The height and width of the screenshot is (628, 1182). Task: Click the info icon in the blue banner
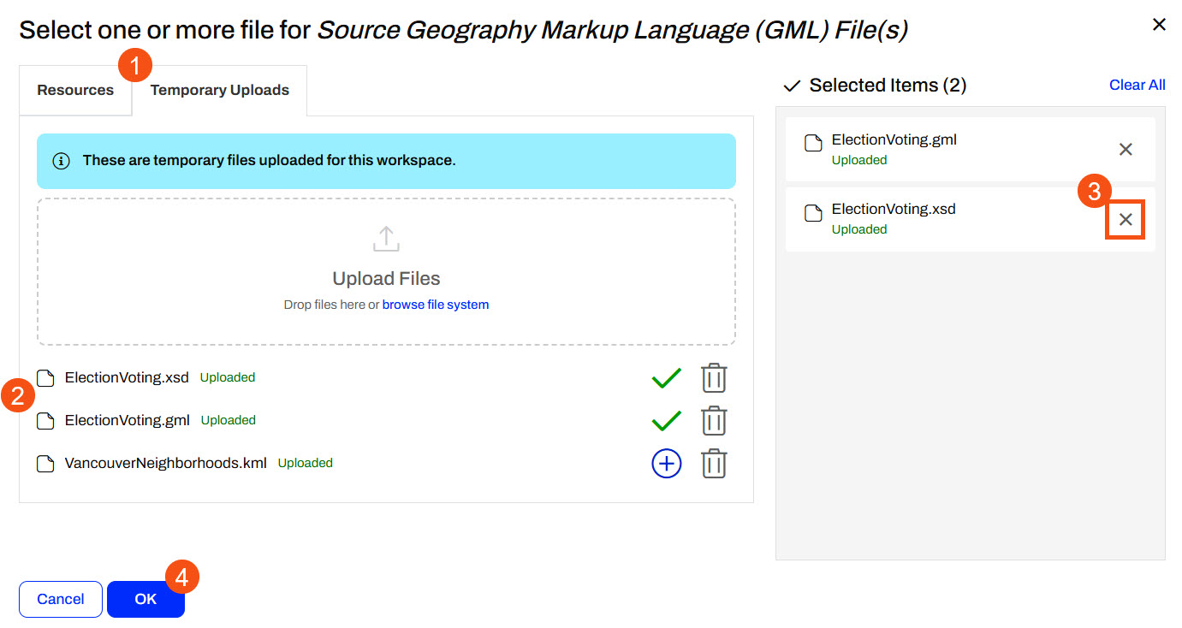click(x=61, y=161)
